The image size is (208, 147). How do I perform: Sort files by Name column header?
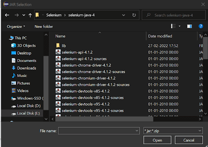(x=60, y=36)
